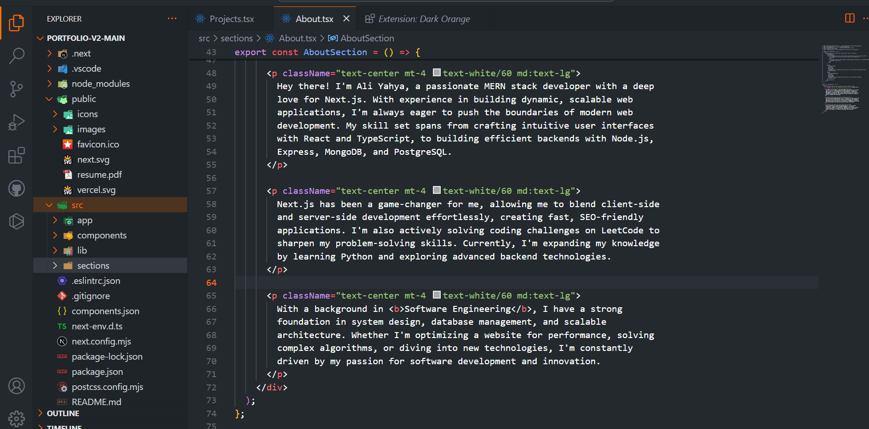Click the color swatch on line 48
869x429 pixels.
coord(437,73)
